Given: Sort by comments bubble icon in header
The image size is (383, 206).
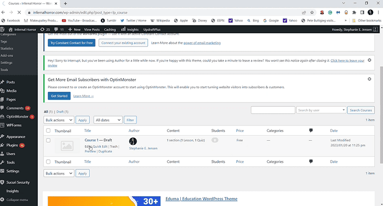Looking at the screenshot, I should click(x=311, y=131).
